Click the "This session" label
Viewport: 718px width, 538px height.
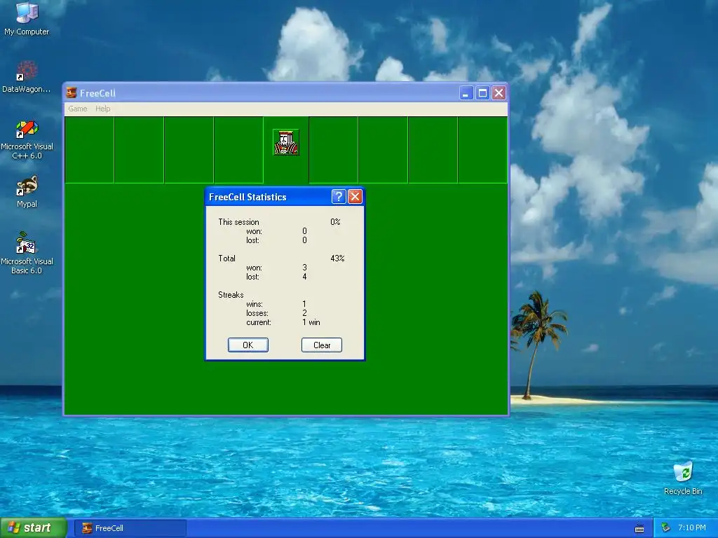238,222
